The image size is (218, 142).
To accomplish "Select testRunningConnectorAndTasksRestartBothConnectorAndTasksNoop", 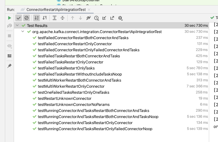I will [x=111, y=117].
